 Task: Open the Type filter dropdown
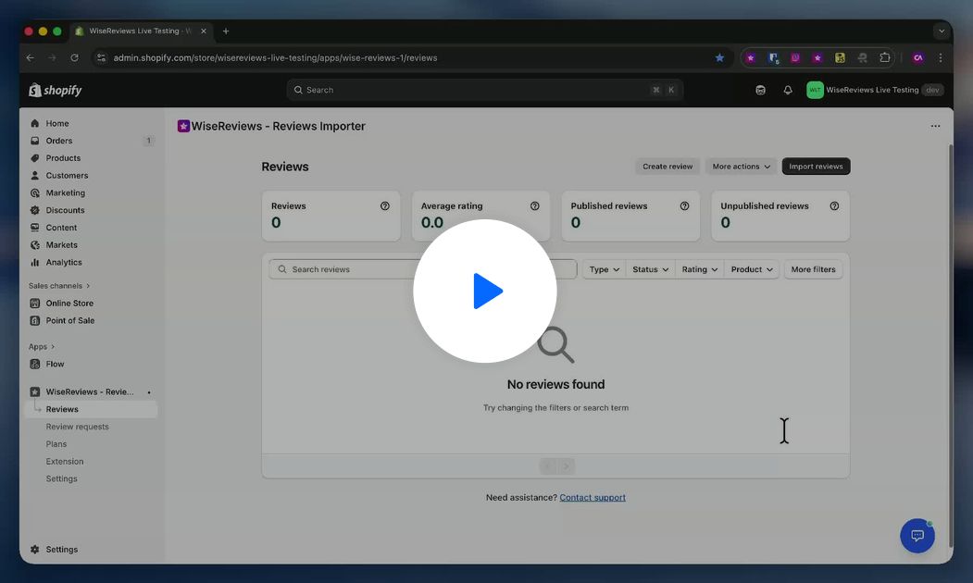click(604, 269)
